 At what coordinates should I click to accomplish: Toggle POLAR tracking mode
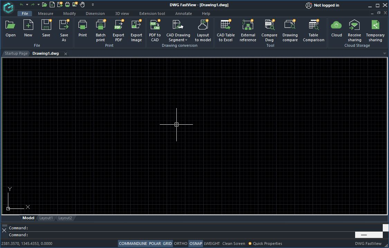tap(155, 243)
